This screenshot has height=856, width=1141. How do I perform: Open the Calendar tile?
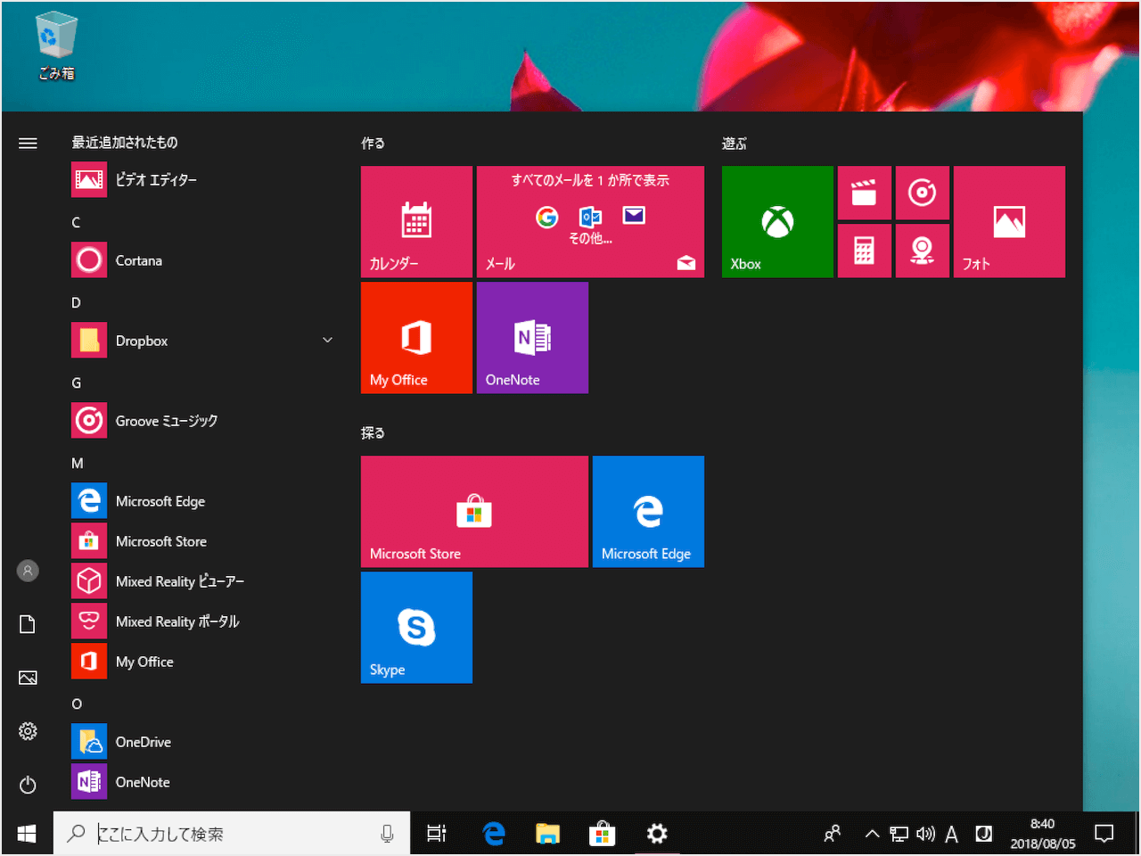tap(416, 221)
